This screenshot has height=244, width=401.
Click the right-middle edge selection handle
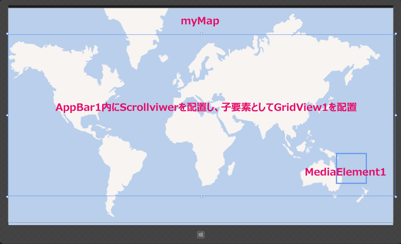396,115
